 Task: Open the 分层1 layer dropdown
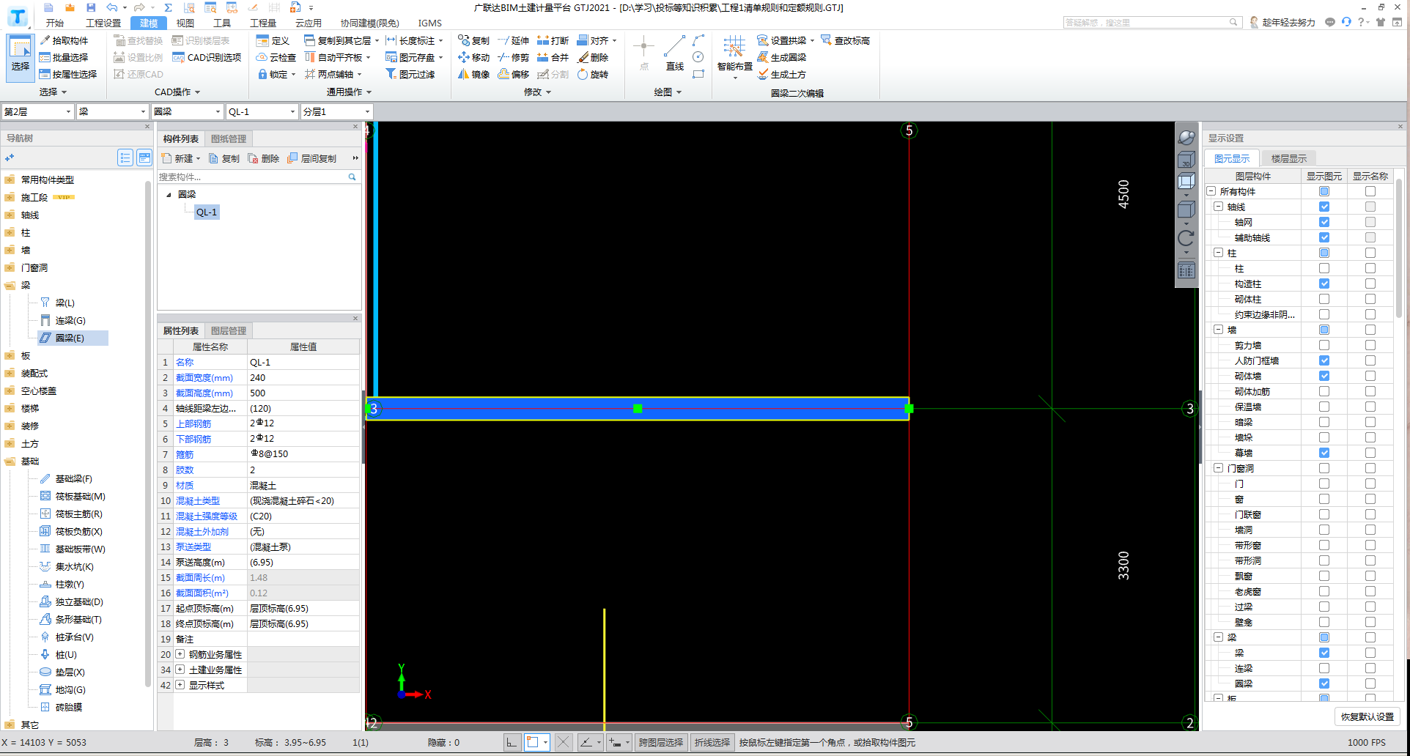[x=336, y=111]
